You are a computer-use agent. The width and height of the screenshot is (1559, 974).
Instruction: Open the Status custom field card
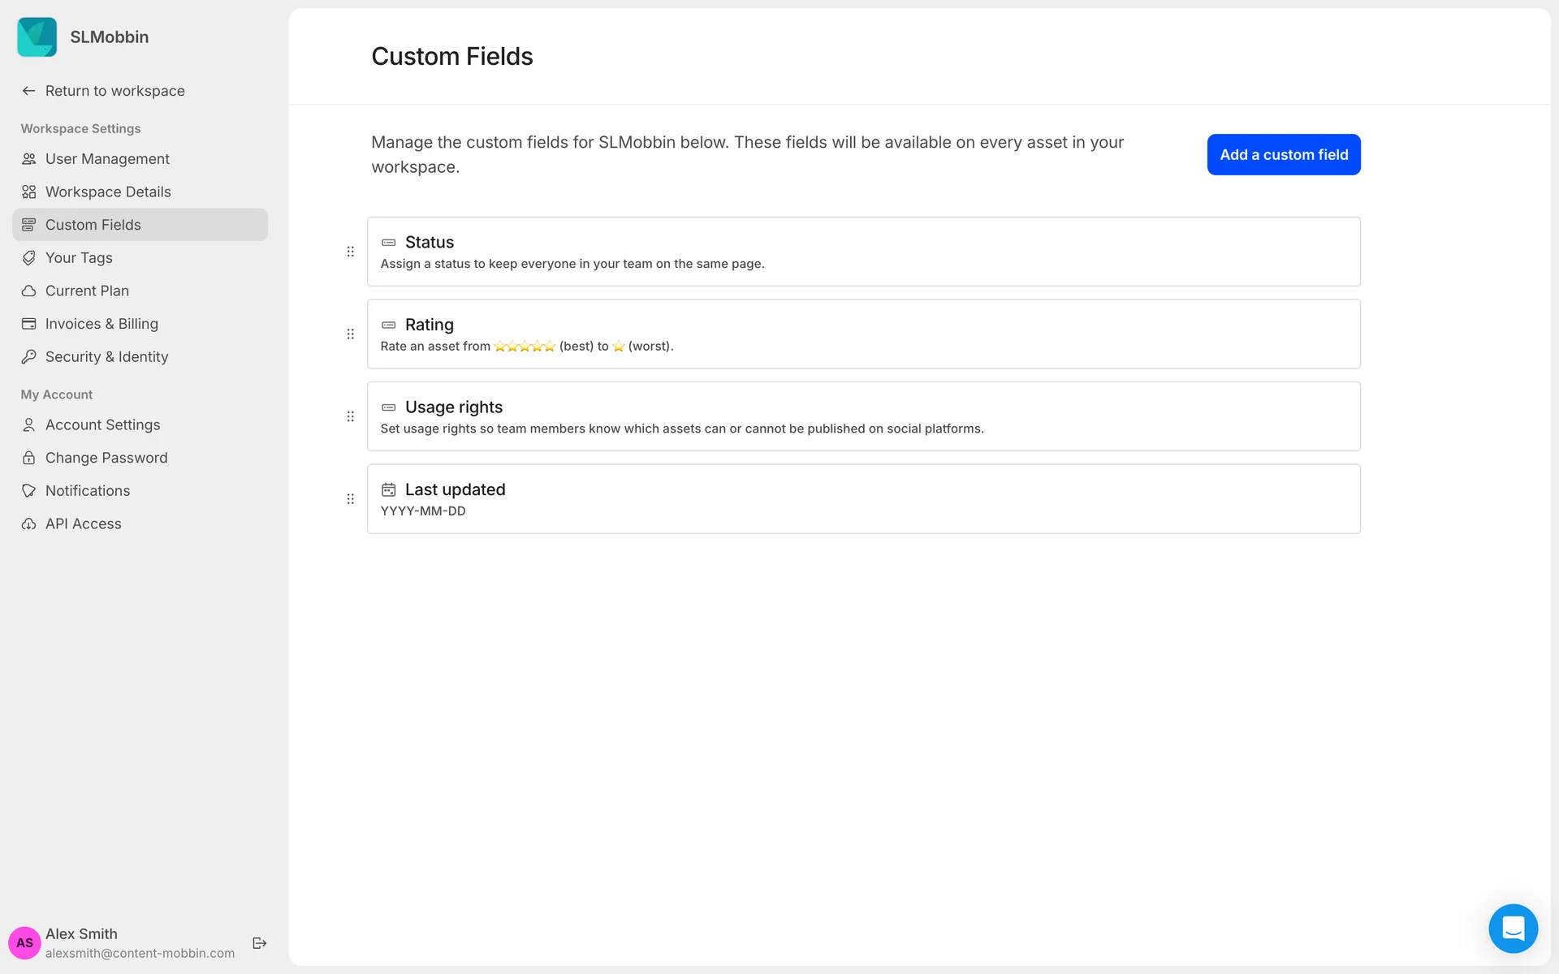863,252
